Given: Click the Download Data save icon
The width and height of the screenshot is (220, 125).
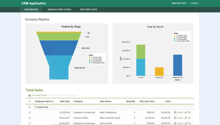Looking at the screenshot, I should [x=30, y=95].
